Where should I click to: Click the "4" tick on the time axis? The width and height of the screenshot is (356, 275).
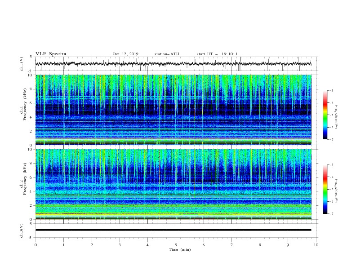[x=148, y=245]
